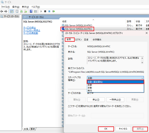This screenshot has width=149, height=133.
Task: Click the blue Help question mark icon
Action: pos(31,11)
